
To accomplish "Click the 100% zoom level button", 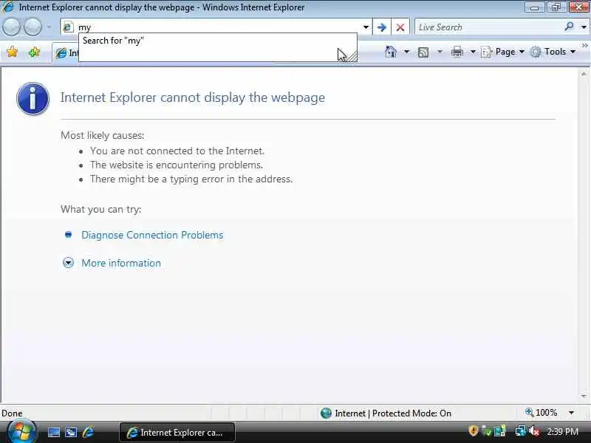I will [x=542, y=413].
